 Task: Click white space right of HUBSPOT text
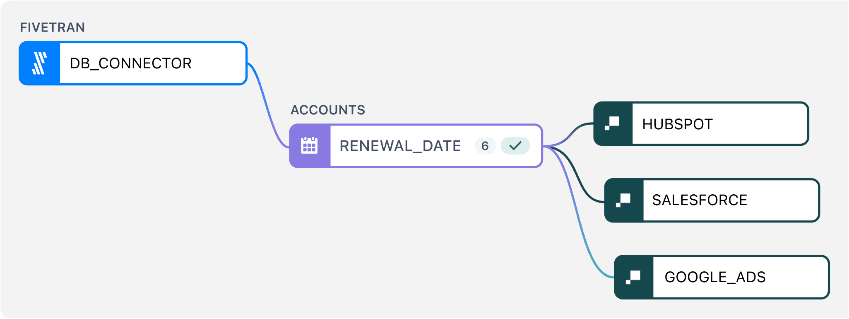click(x=762, y=124)
